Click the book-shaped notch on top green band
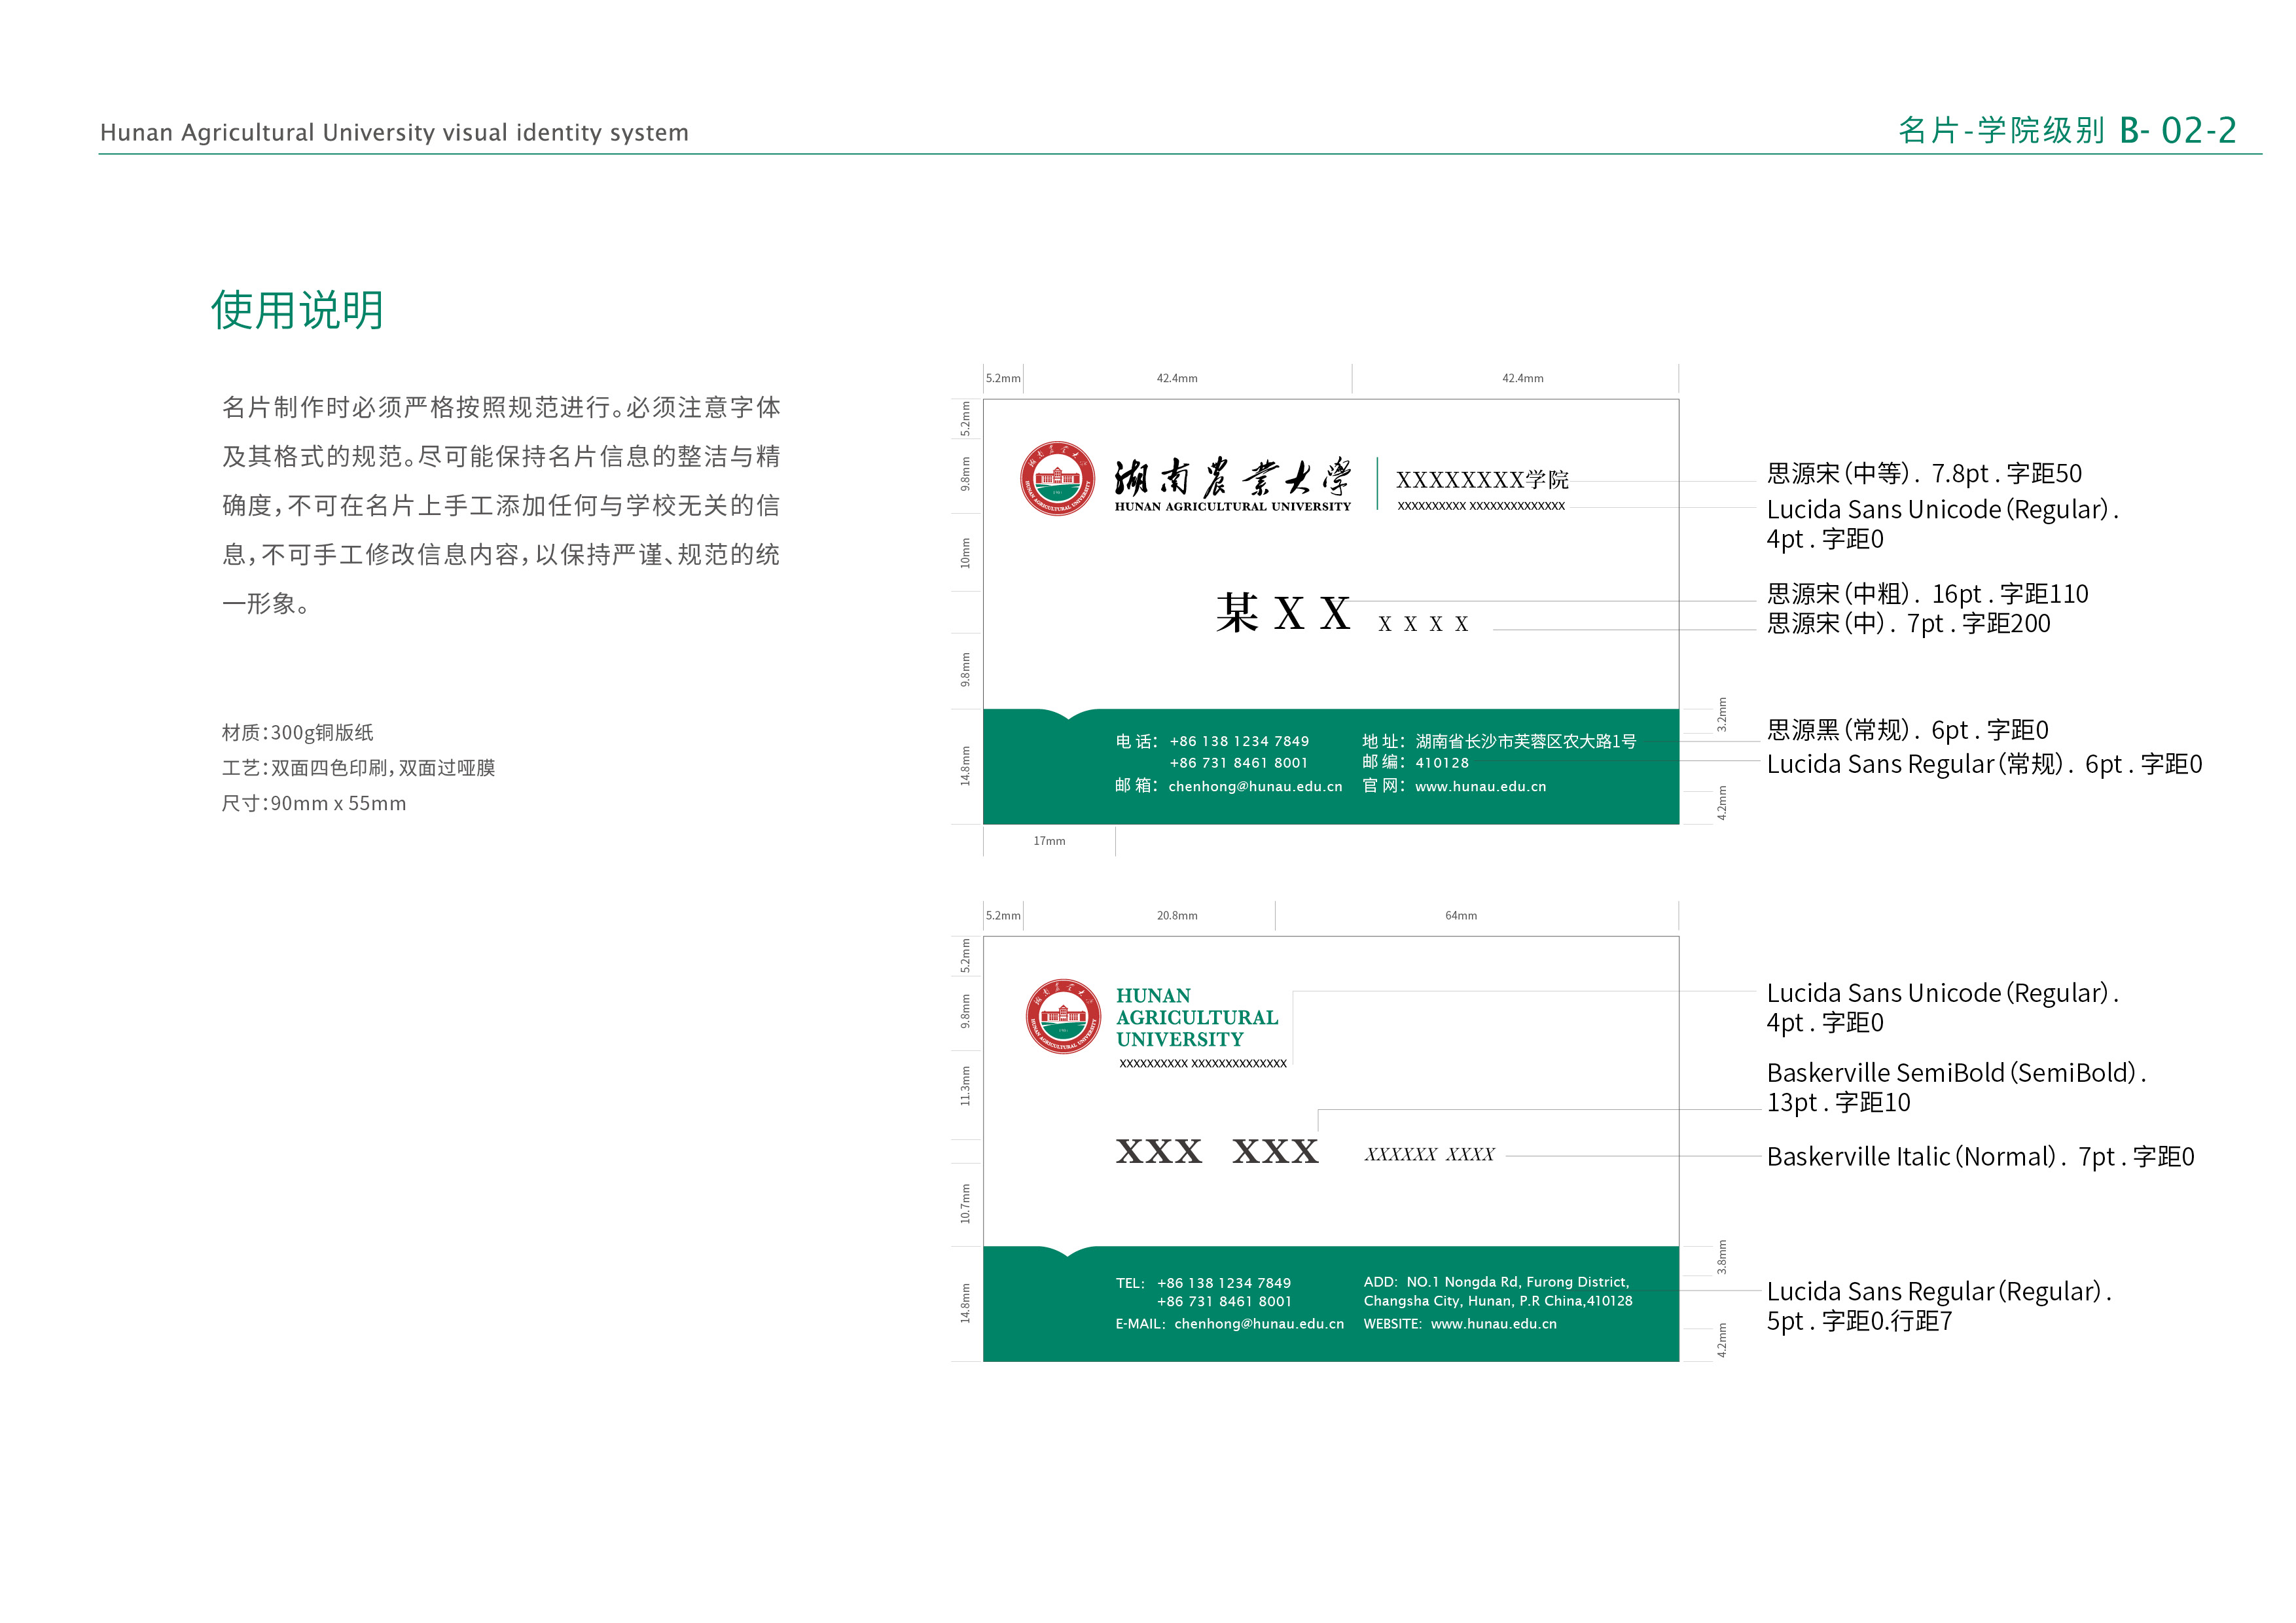Image resolution: width=2296 pixels, height=1623 pixels. pyautogui.click(x=1070, y=715)
